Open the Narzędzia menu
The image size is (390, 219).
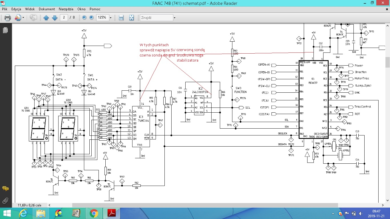pos(66,9)
